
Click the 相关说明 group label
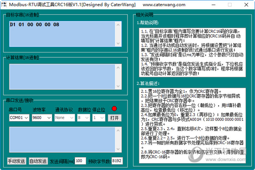(144, 15)
